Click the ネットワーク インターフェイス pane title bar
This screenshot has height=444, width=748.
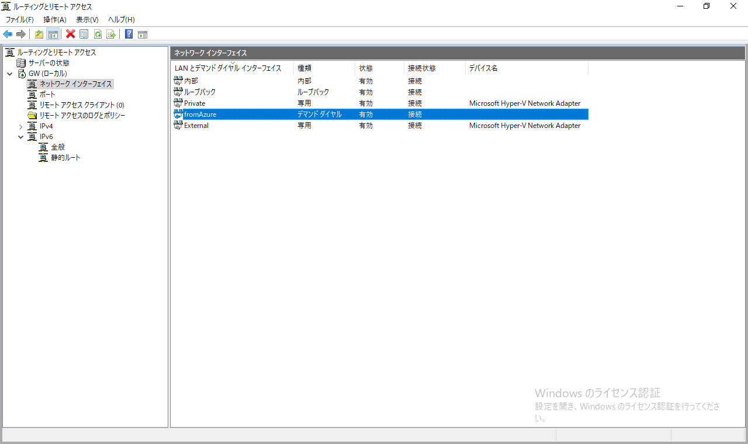[458, 53]
